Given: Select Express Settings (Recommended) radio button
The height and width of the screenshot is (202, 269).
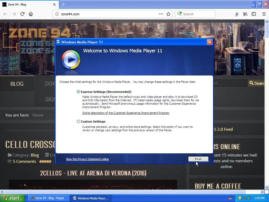Looking at the screenshot, I should tap(78, 92).
